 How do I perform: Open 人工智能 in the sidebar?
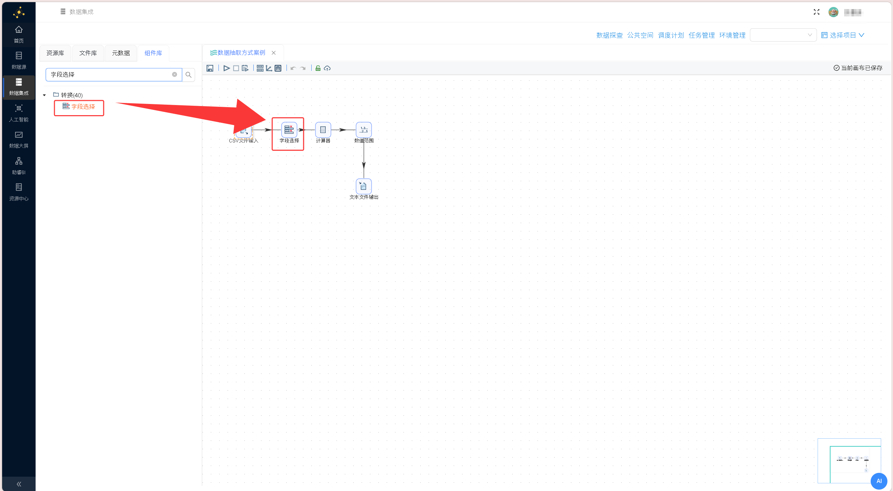pos(19,113)
